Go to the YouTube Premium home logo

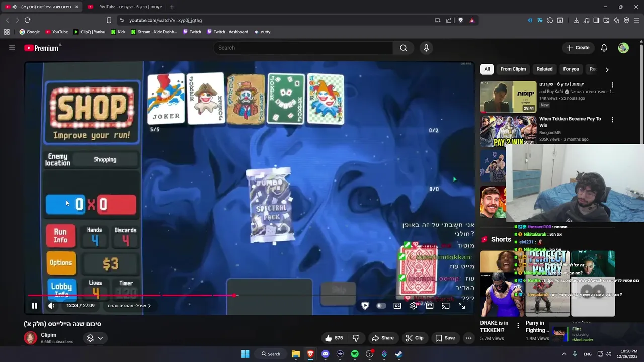point(42,48)
